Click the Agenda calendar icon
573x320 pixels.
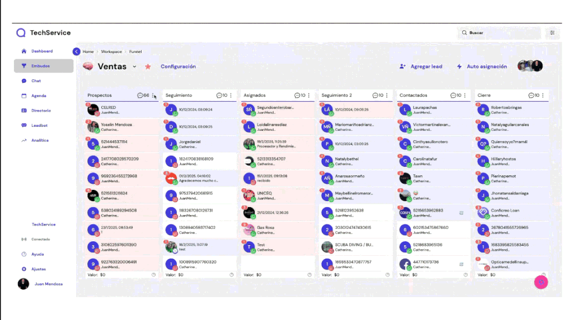point(24,96)
